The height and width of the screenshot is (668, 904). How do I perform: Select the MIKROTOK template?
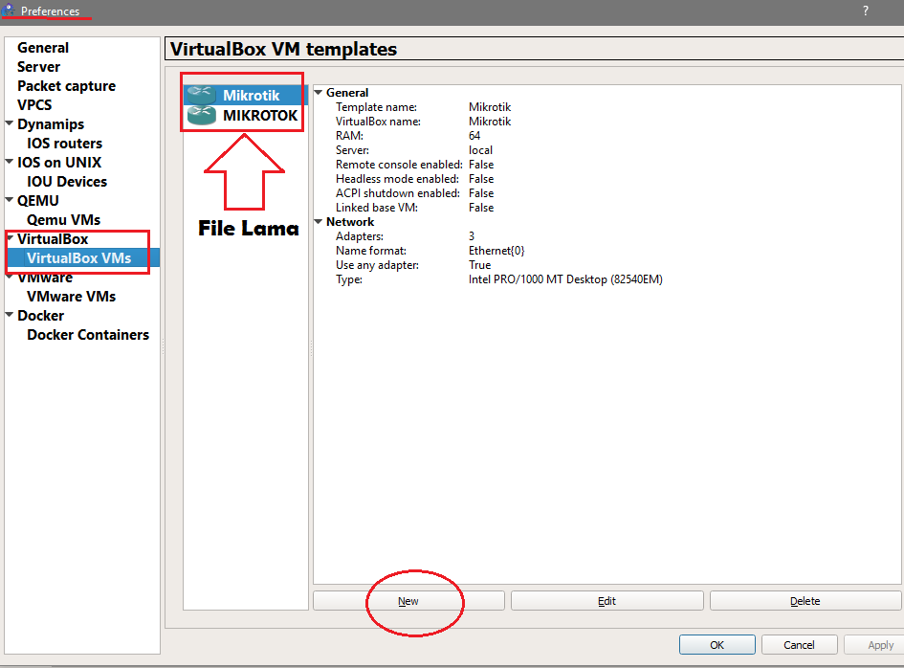(x=246, y=116)
